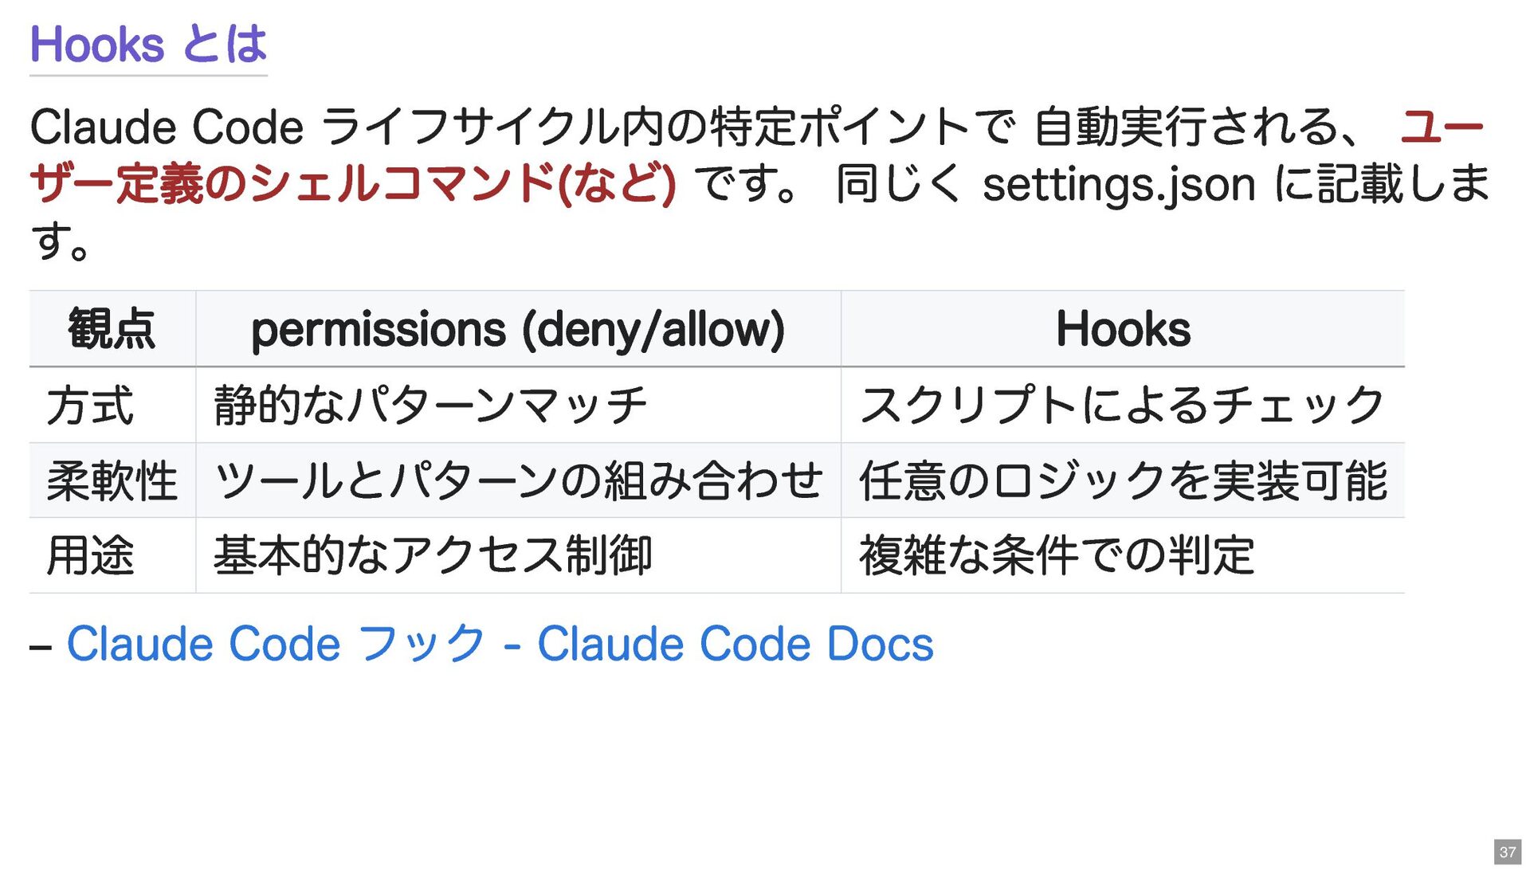Select the 複雑な条件での判定 cell

click(1057, 555)
